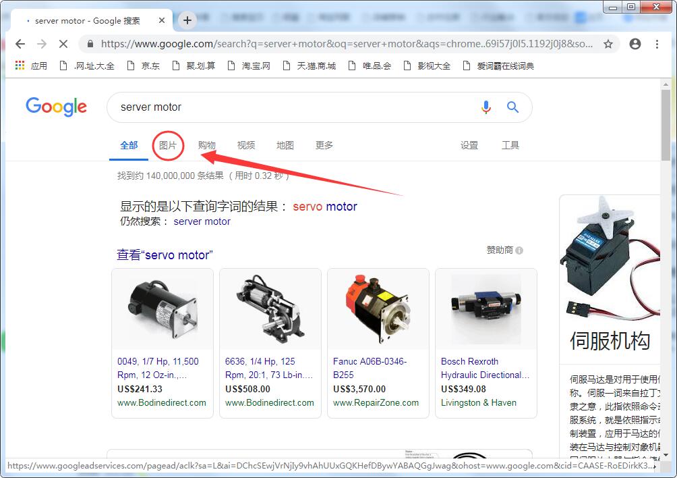Open the 0049 1/7 Hp motor image
Viewport: 677px width, 478px height.
pos(163,309)
